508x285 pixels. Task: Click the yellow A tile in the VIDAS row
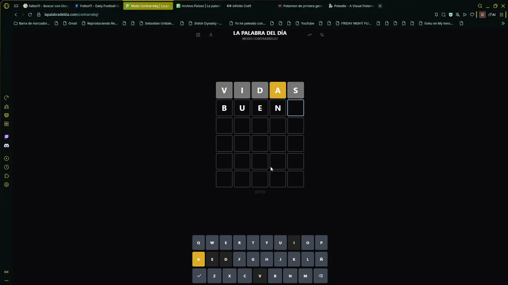278,90
